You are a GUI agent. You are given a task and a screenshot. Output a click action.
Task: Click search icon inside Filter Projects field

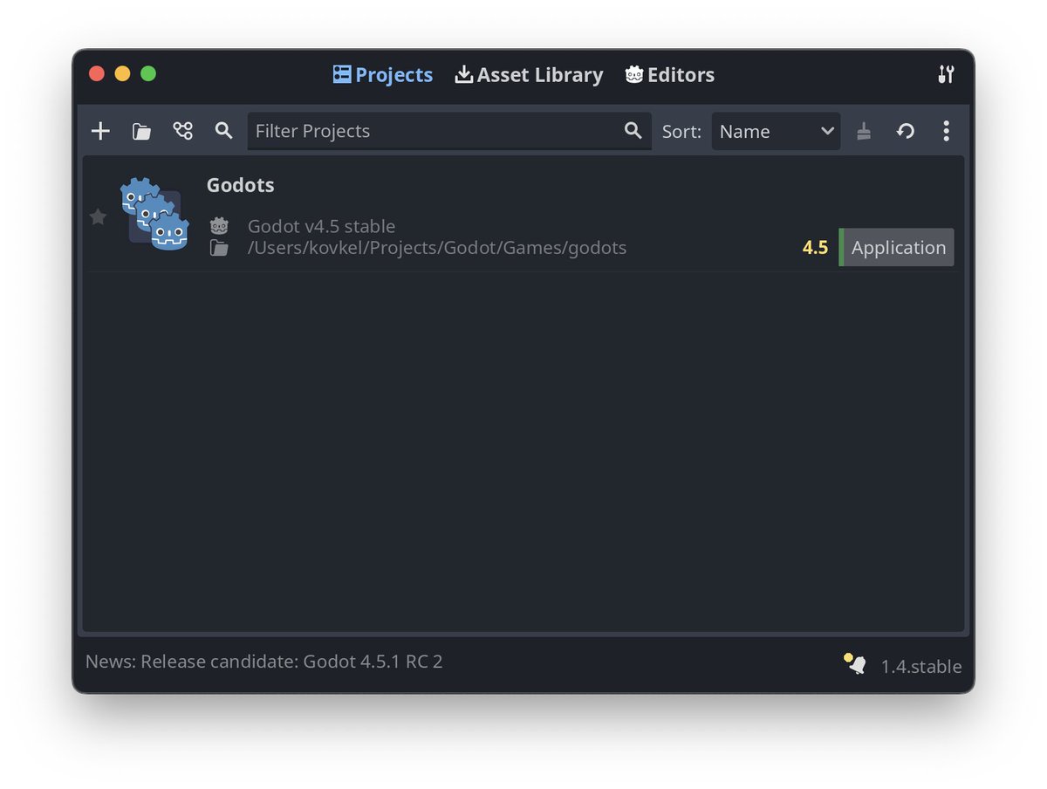(x=633, y=131)
